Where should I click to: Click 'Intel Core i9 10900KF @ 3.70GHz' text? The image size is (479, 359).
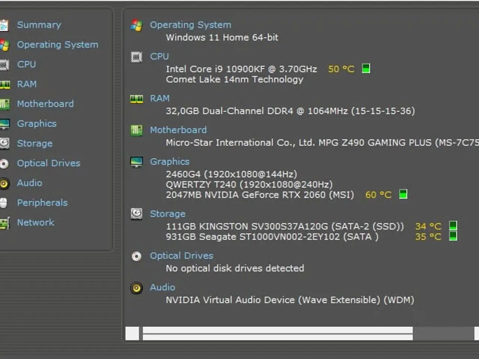pyautogui.click(x=241, y=69)
